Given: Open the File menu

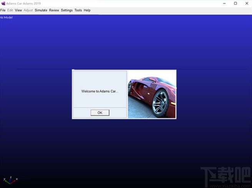Looking at the screenshot, I should (3, 10).
